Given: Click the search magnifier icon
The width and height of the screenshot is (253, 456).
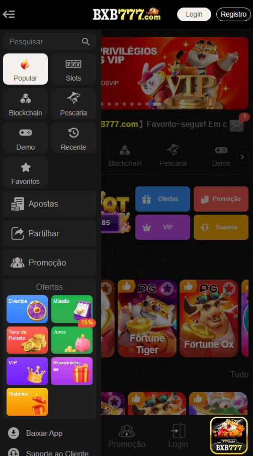Looking at the screenshot, I should tap(86, 42).
